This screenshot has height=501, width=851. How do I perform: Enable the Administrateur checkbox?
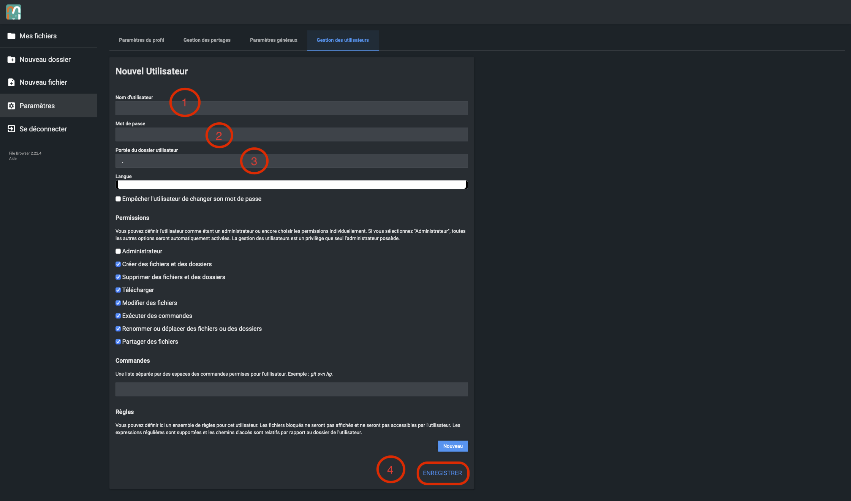118,251
